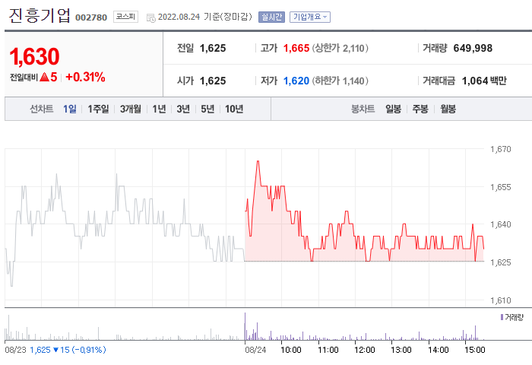The width and height of the screenshot is (532, 365).
Task: Select the 1일 line chart tab
Action: pos(70,109)
